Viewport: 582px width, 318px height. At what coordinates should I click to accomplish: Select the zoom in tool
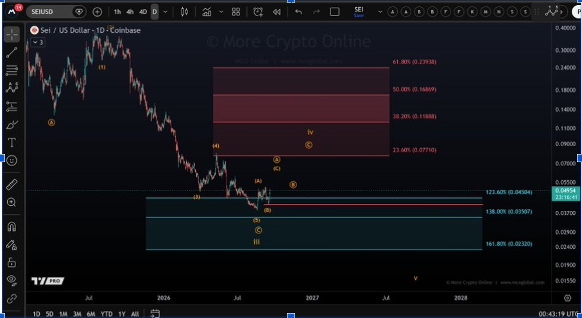(x=12, y=202)
